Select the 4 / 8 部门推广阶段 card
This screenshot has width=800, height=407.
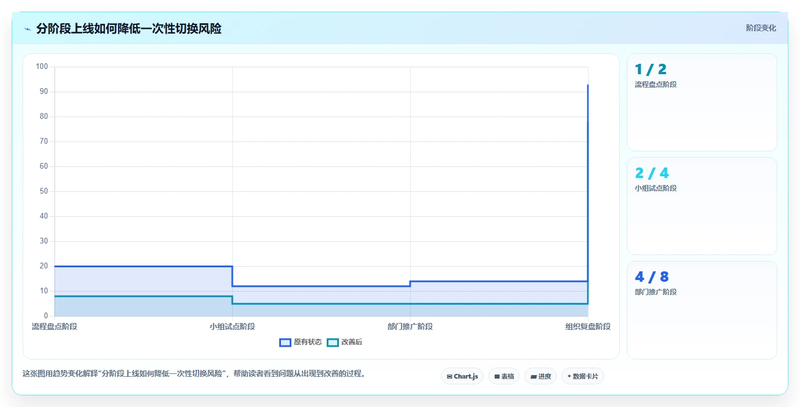pyautogui.click(x=702, y=310)
